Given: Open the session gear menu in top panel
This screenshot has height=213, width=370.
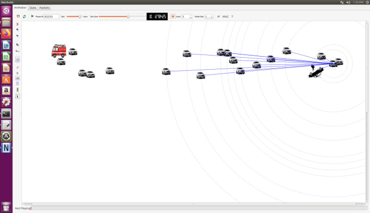Looking at the screenshot, I should (367, 2).
